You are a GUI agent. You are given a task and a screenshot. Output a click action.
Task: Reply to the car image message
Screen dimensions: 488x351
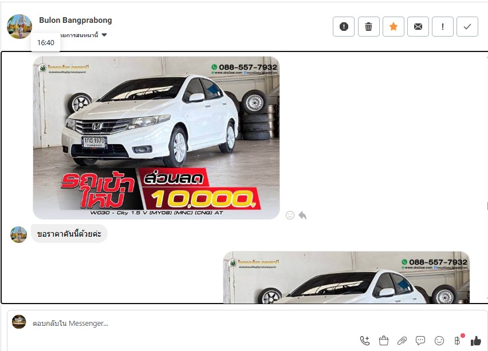coord(302,215)
